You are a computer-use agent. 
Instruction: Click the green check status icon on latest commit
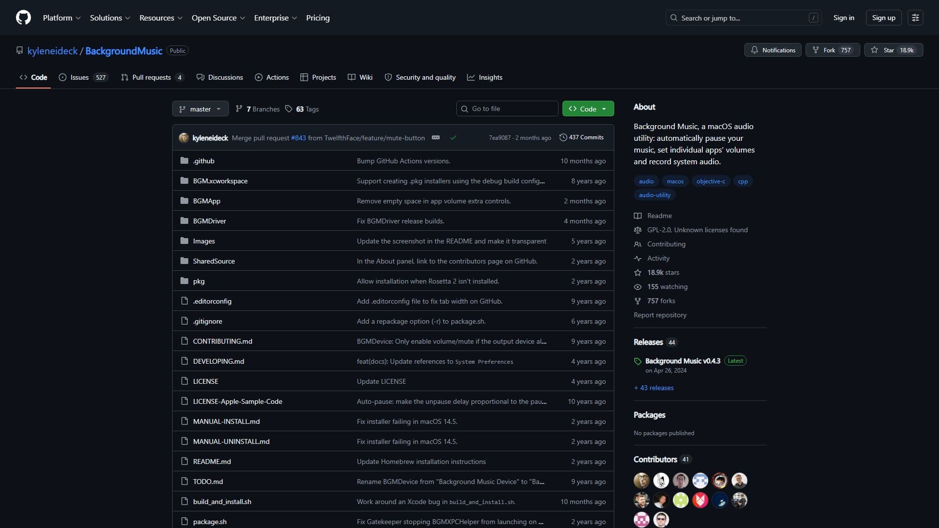point(453,138)
